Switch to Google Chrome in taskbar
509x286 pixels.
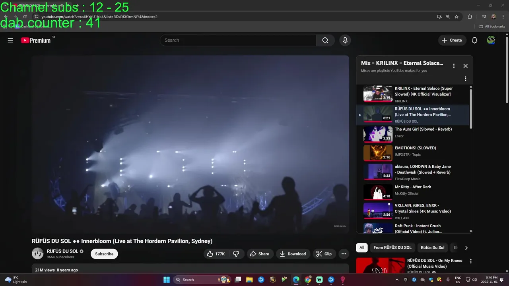click(x=308, y=280)
